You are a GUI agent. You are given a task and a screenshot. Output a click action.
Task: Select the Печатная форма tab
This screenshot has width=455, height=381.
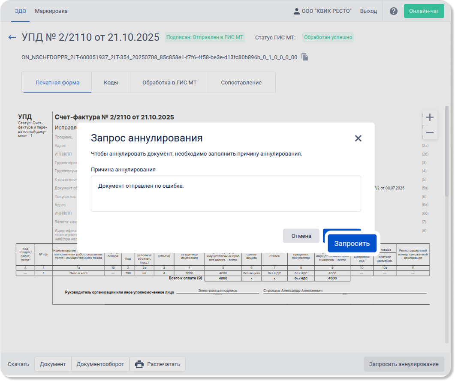point(57,82)
